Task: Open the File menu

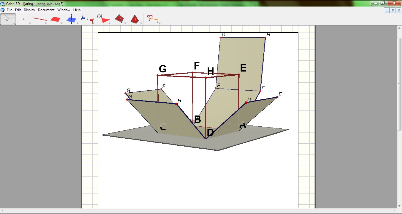Action: pyautogui.click(x=9, y=10)
